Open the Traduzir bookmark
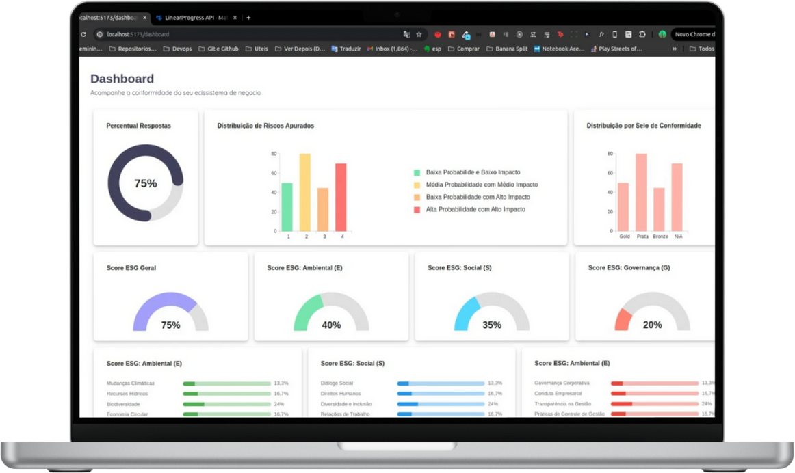 (x=346, y=49)
